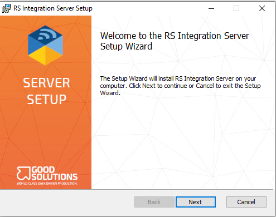This screenshot has width=276, height=217.
Task: Click the wireless signal symbol atop the cube
Action: tap(47, 34)
